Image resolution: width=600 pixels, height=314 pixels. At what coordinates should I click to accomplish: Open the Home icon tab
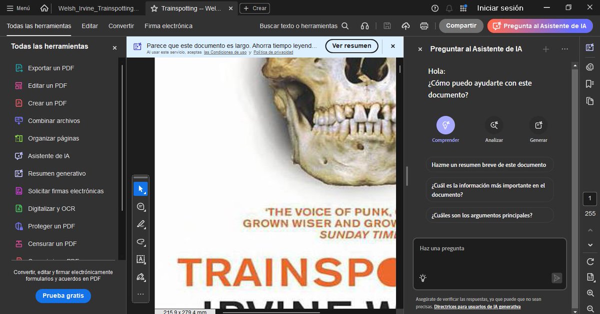coord(44,8)
